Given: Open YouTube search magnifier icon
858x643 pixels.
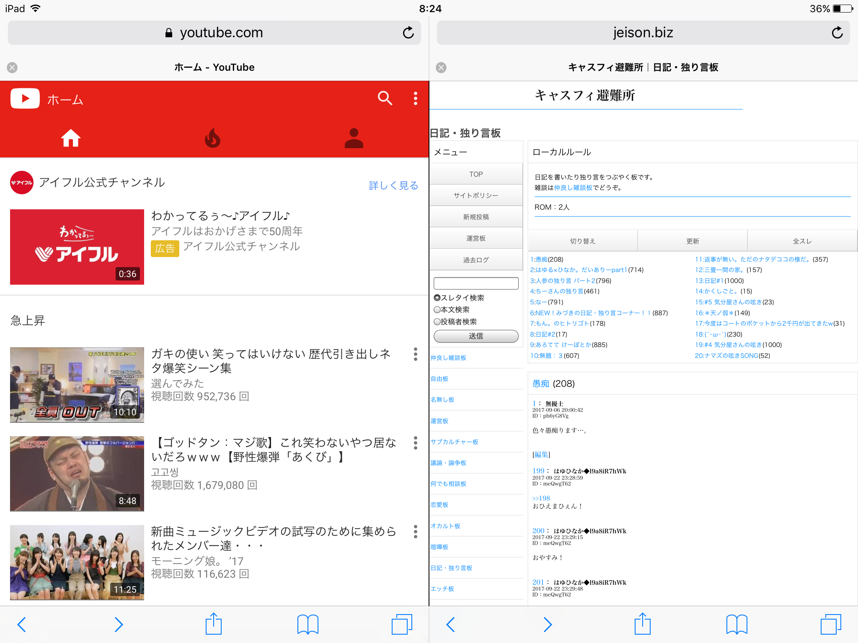Looking at the screenshot, I should [x=385, y=98].
